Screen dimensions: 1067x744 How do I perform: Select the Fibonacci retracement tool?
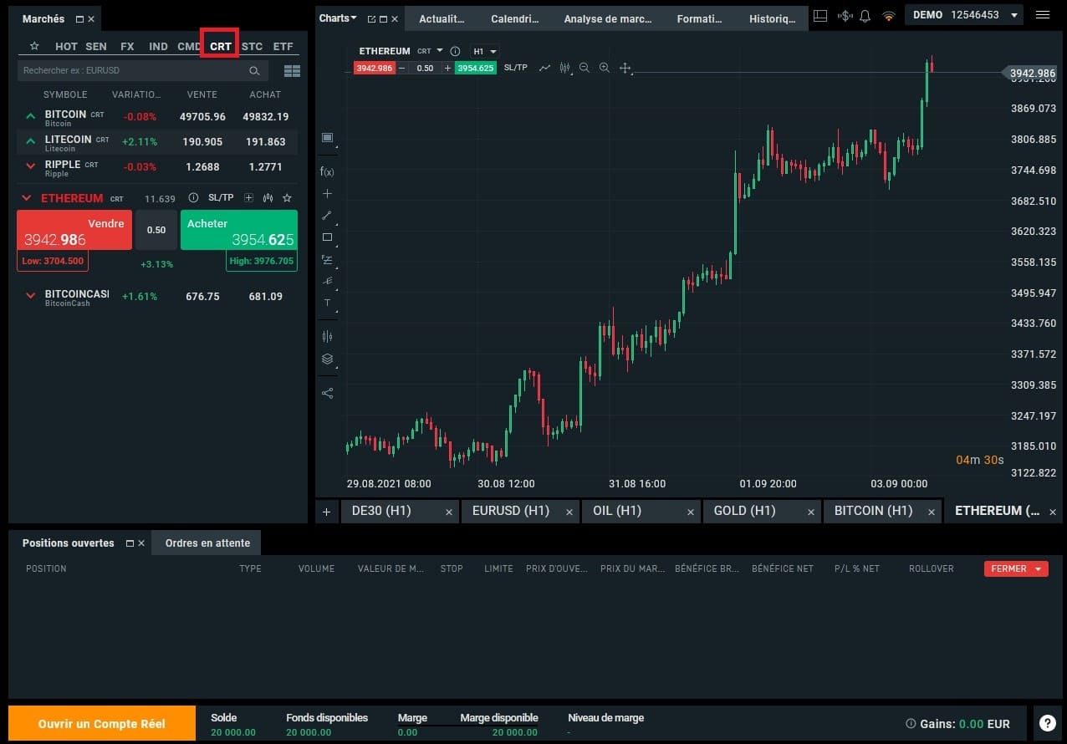[327, 260]
